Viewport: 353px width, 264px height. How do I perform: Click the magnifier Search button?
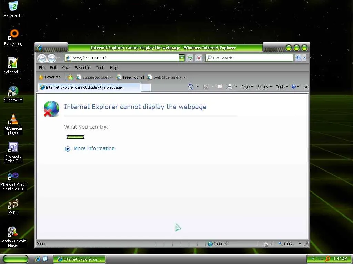pyautogui.click(x=298, y=58)
